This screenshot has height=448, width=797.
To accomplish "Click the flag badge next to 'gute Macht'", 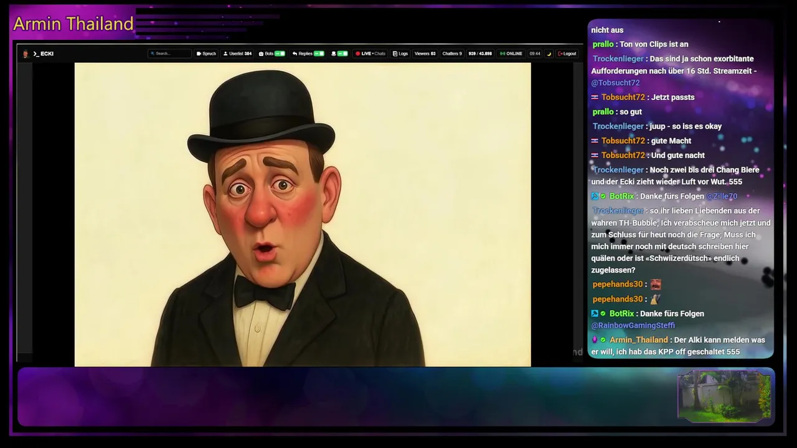I will pyautogui.click(x=595, y=141).
